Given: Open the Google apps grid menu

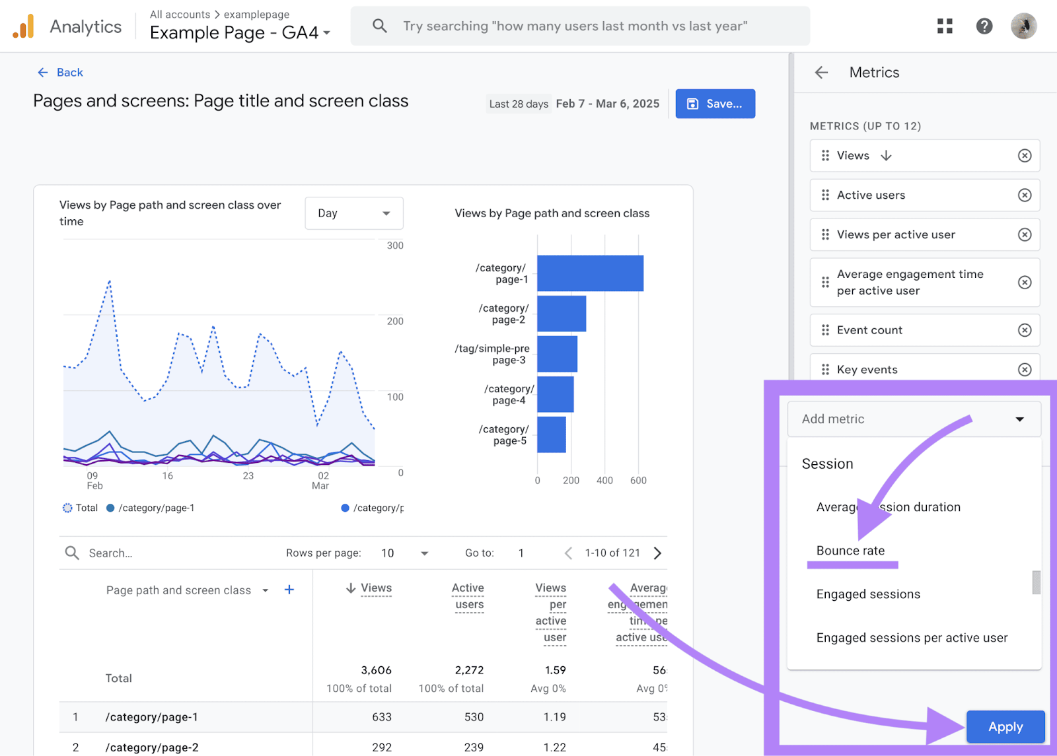Looking at the screenshot, I should [945, 26].
